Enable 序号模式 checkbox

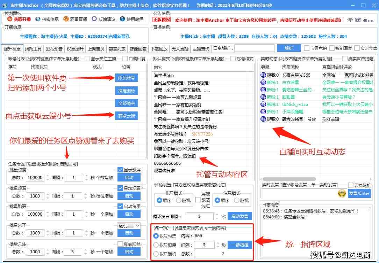pyautogui.click(x=233, y=59)
